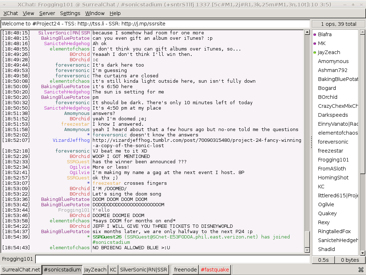366x275 pixels.
Task: Switch to the #fastquake channel tab
Action: click(214, 270)
